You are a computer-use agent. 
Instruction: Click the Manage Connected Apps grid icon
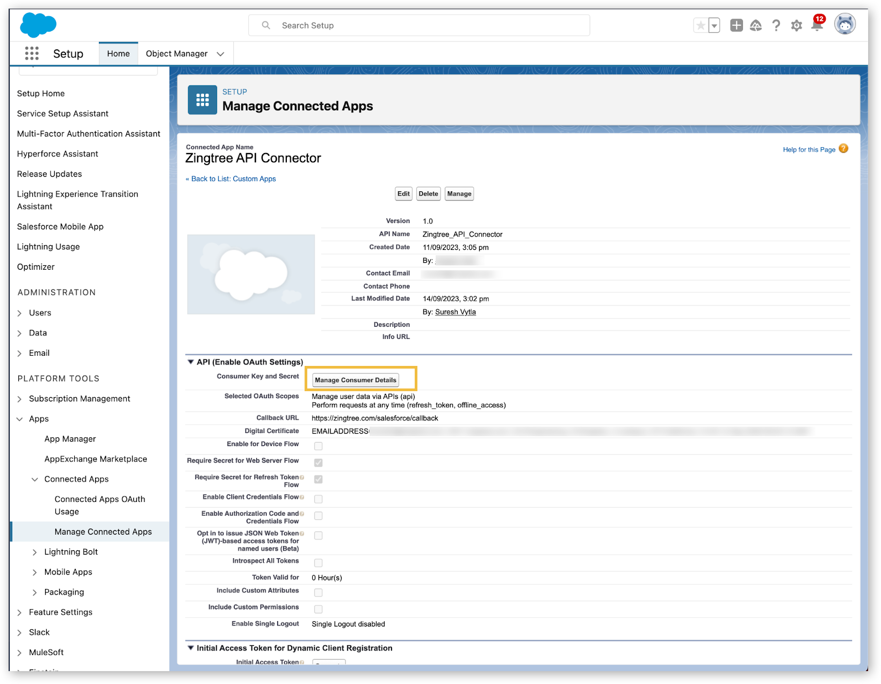tap(203, 100)
